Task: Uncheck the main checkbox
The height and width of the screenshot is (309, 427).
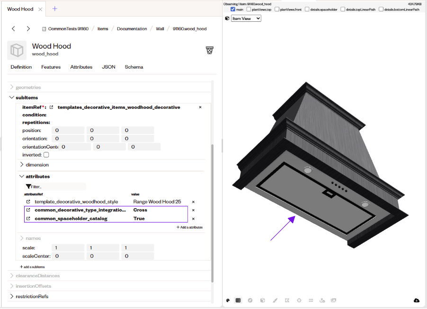Action: coord(233,9)
